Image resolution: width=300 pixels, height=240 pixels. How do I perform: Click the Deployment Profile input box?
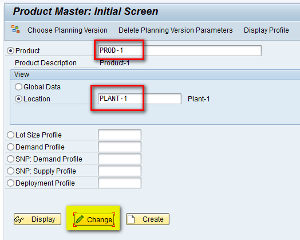[120, 183]
